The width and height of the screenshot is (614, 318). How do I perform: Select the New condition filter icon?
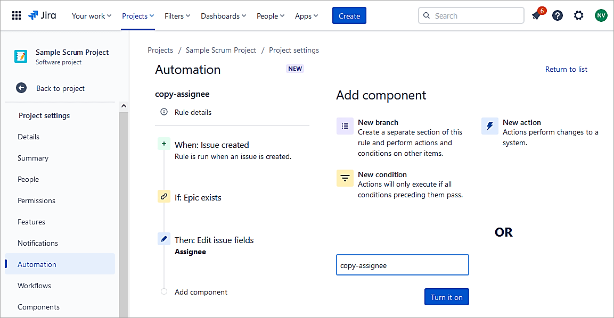point(345,178)
